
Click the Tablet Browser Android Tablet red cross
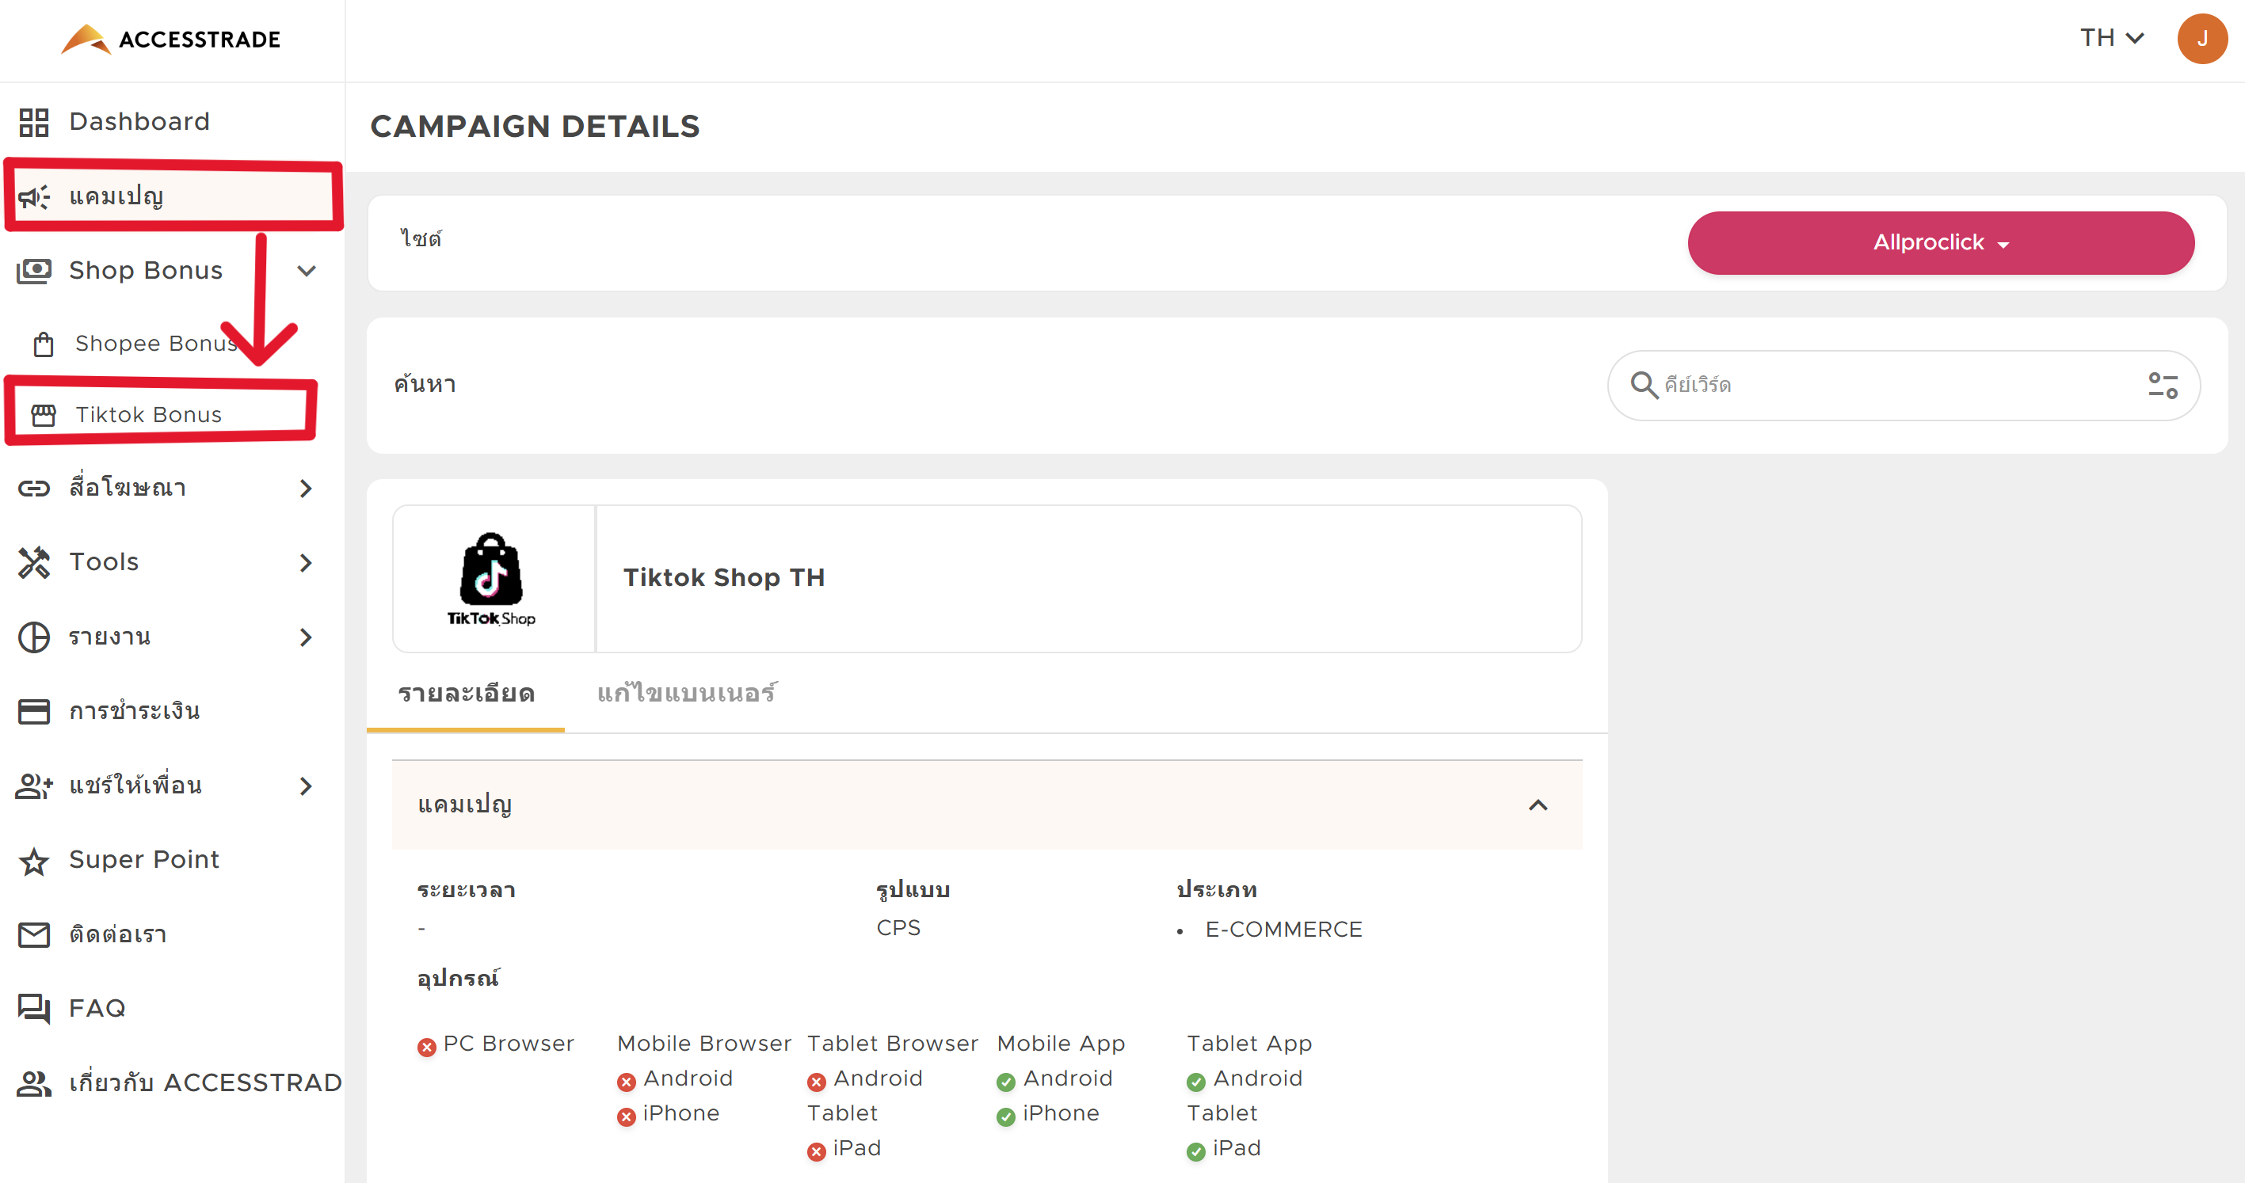click(x=816, y=1082)
